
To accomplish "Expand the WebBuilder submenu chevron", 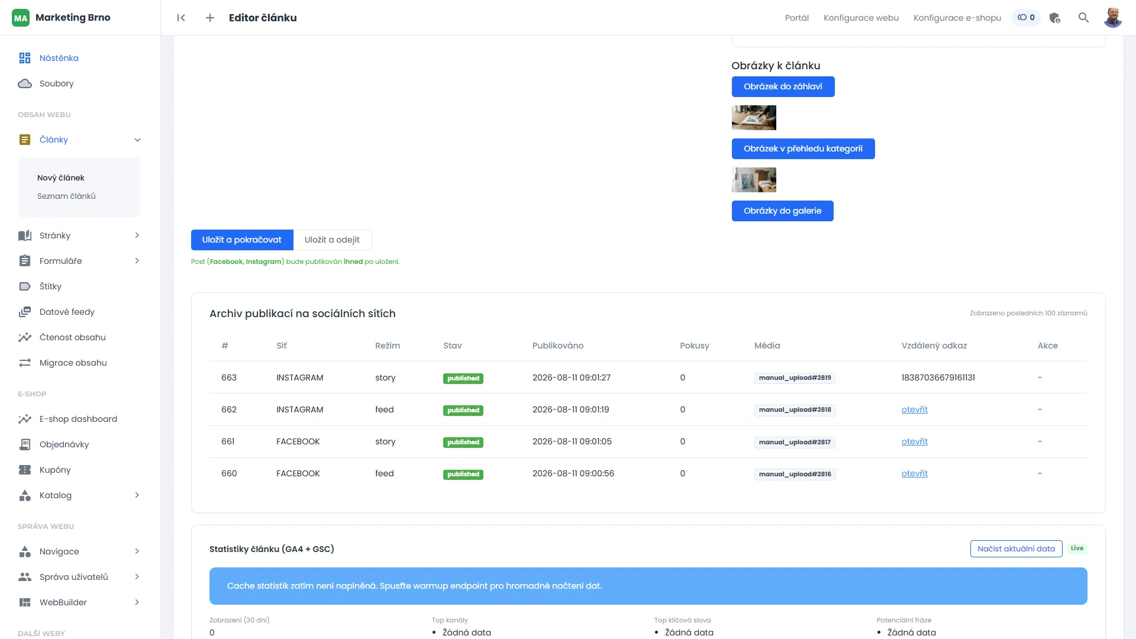I will coord(137,602).
